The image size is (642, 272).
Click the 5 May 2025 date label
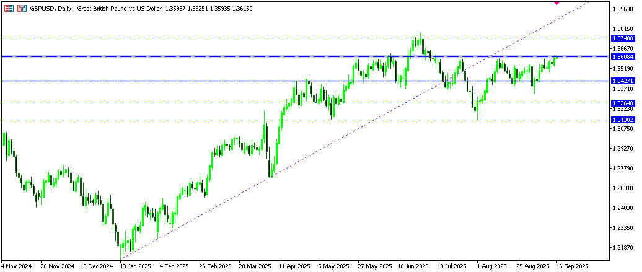(x=334, y=265)
